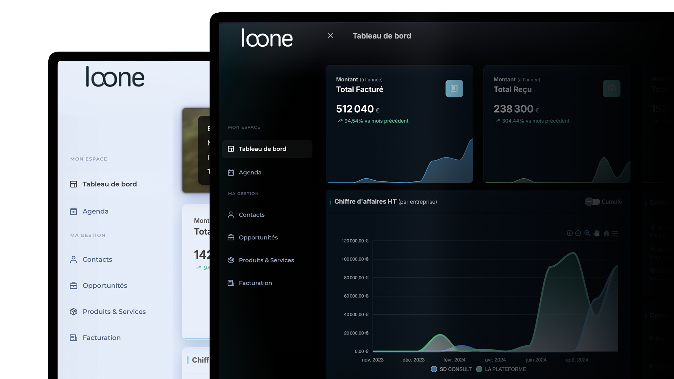The width and height of the screenshot is (674, 379).
Task: Click the calendar icon in the light sidebar
Action: (x=73, y=211)
